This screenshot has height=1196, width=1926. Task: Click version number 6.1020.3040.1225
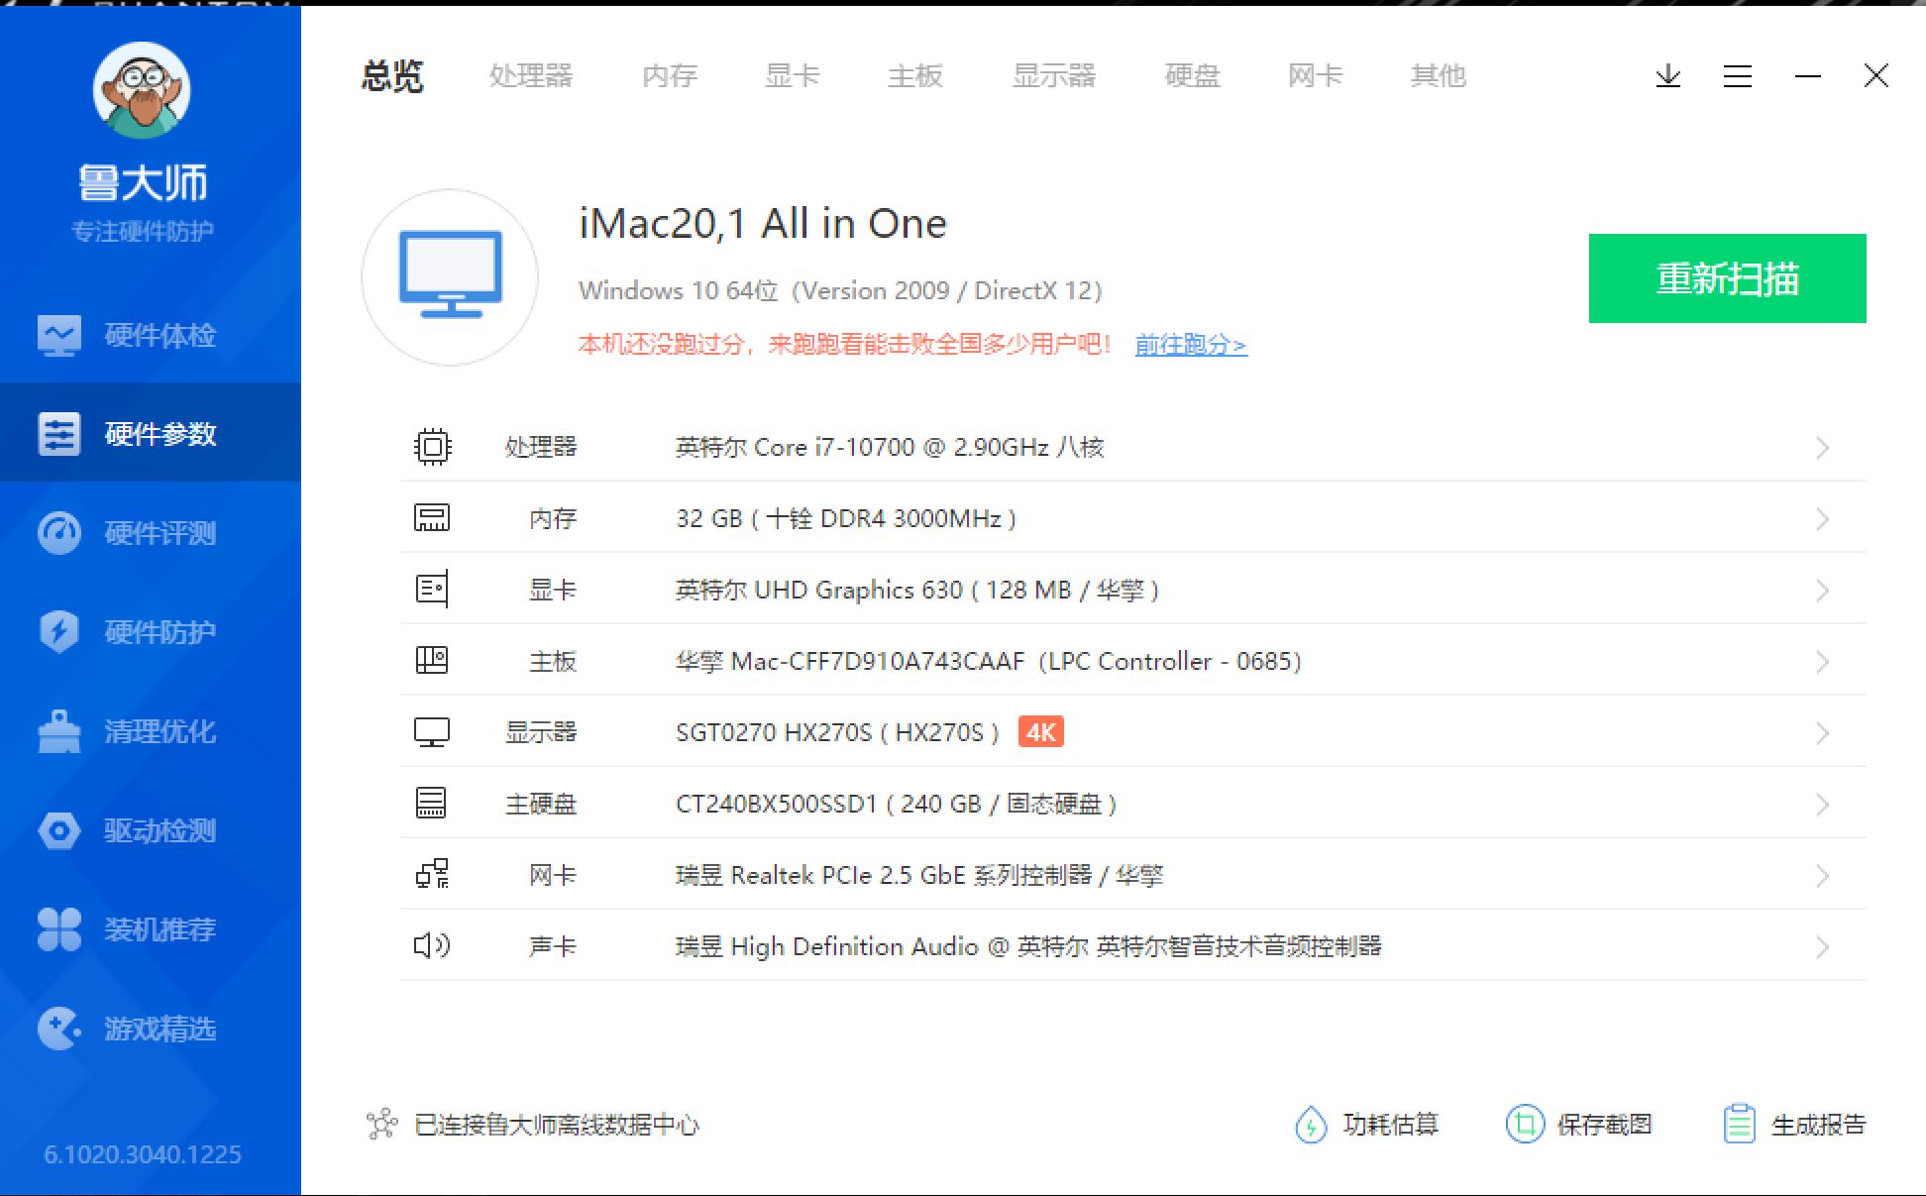[143, 1154]
